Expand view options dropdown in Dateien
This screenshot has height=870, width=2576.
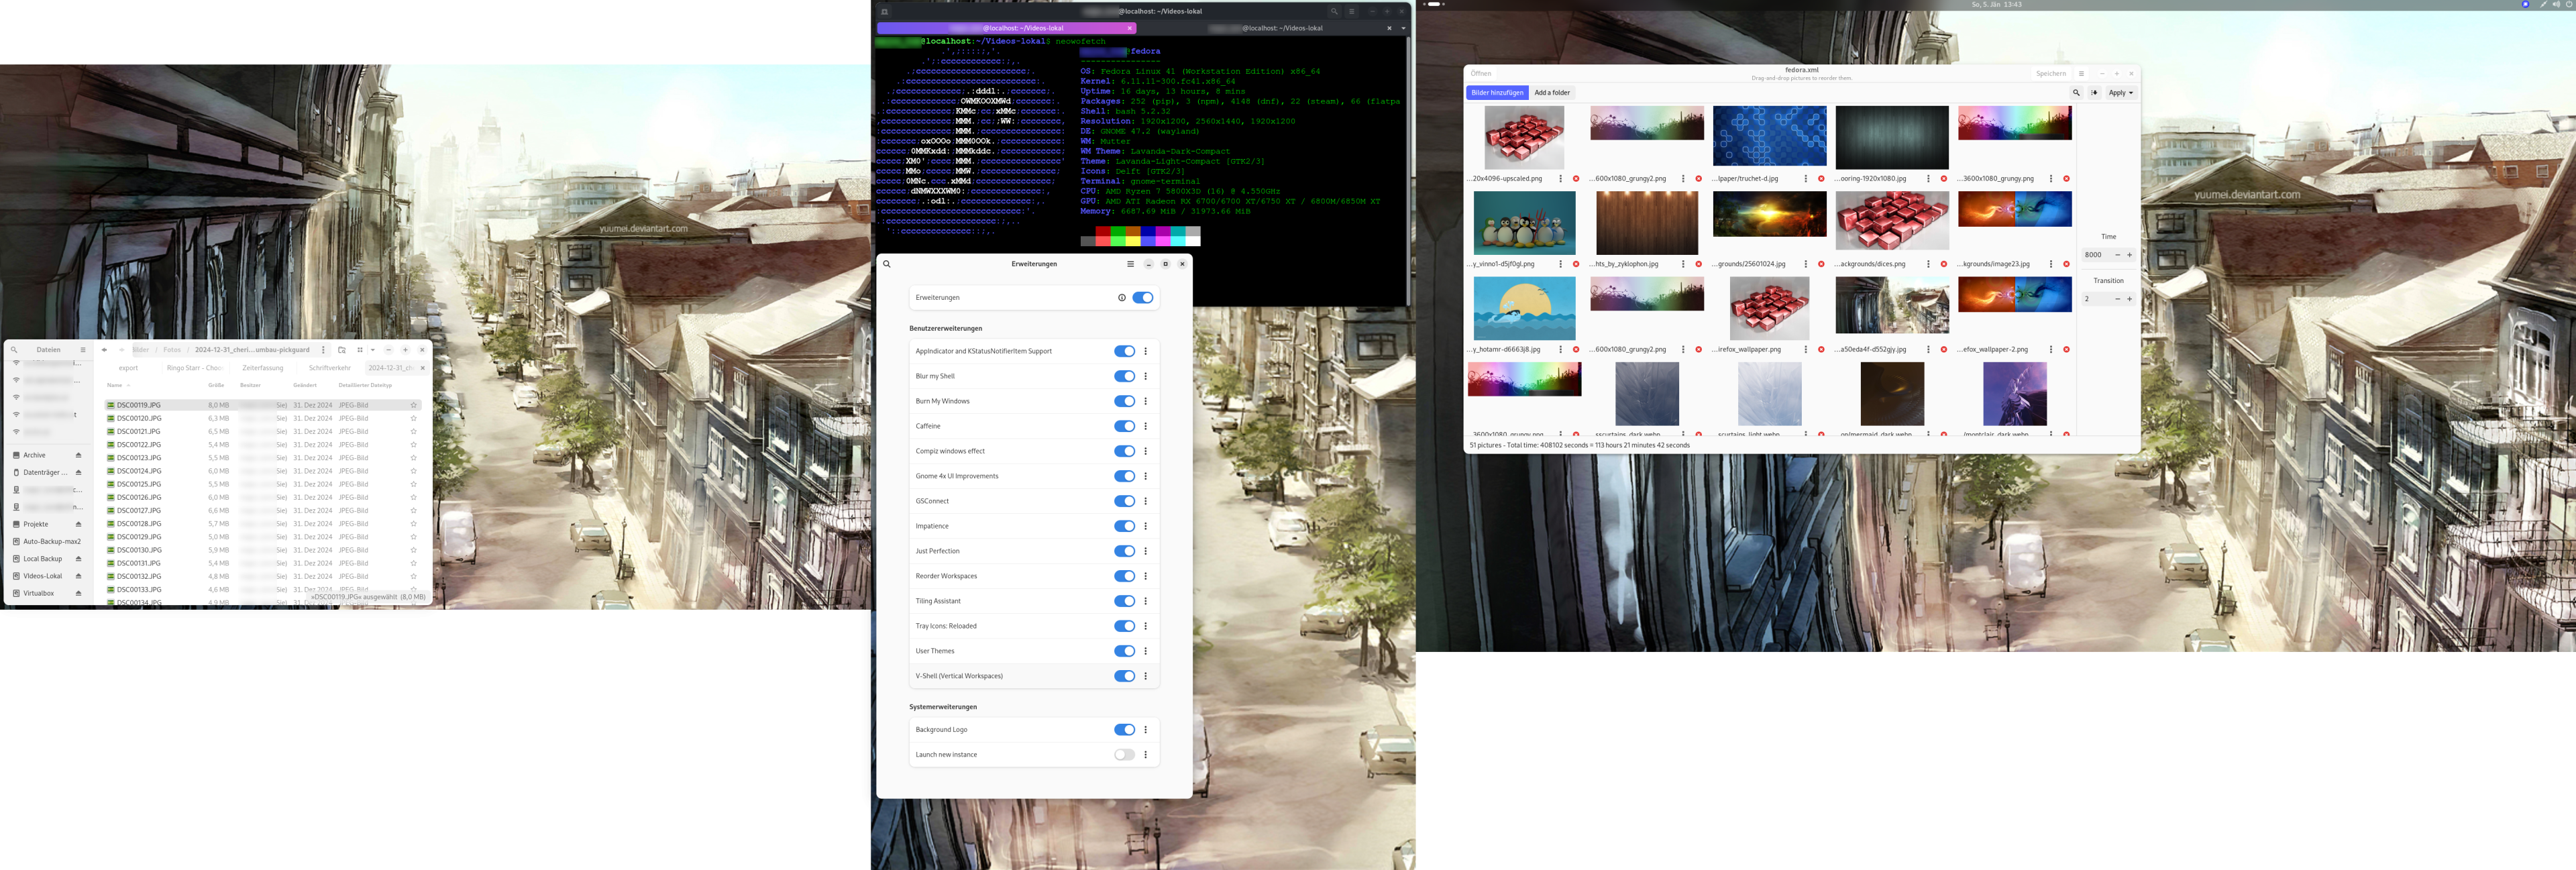(x=373, y=350)
